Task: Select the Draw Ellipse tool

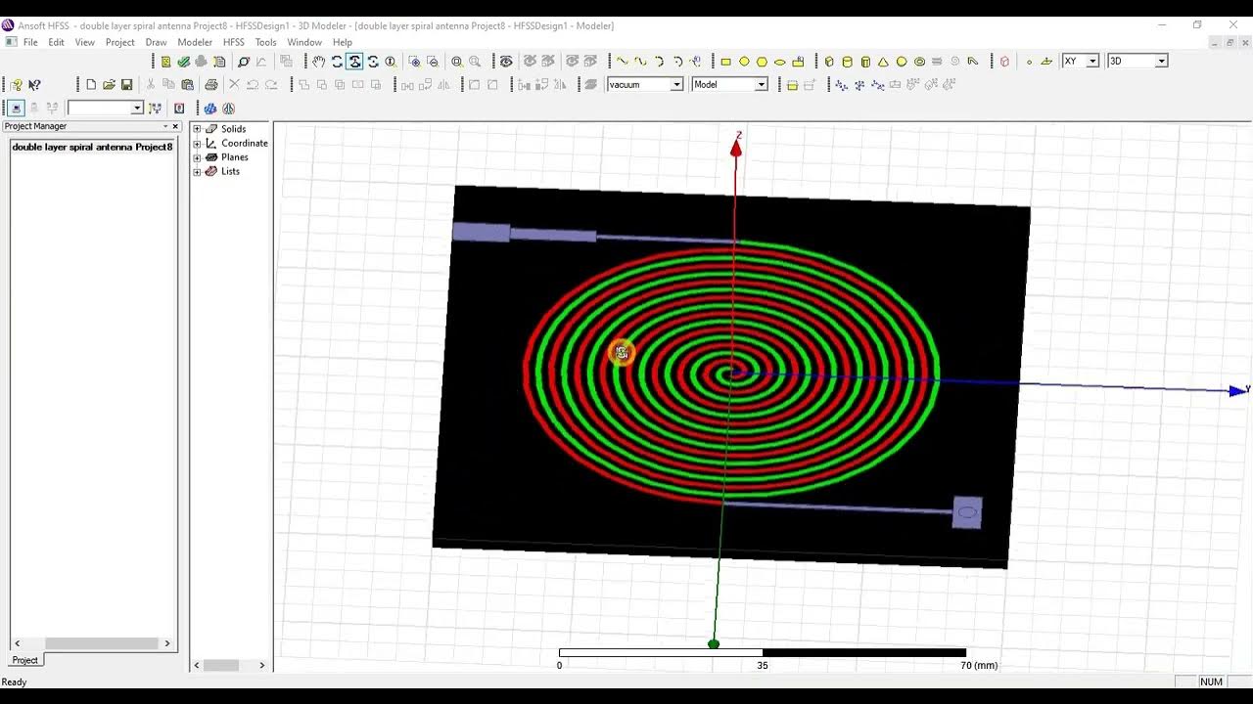Action: [780, 62]
